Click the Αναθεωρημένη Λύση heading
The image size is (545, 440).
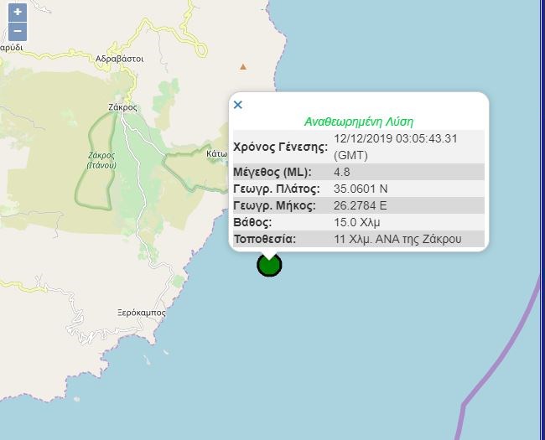359,122
